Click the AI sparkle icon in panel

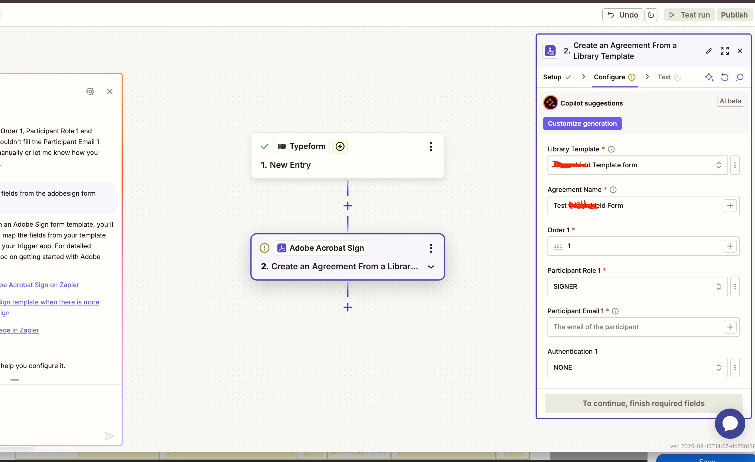[x=709, y=77]
